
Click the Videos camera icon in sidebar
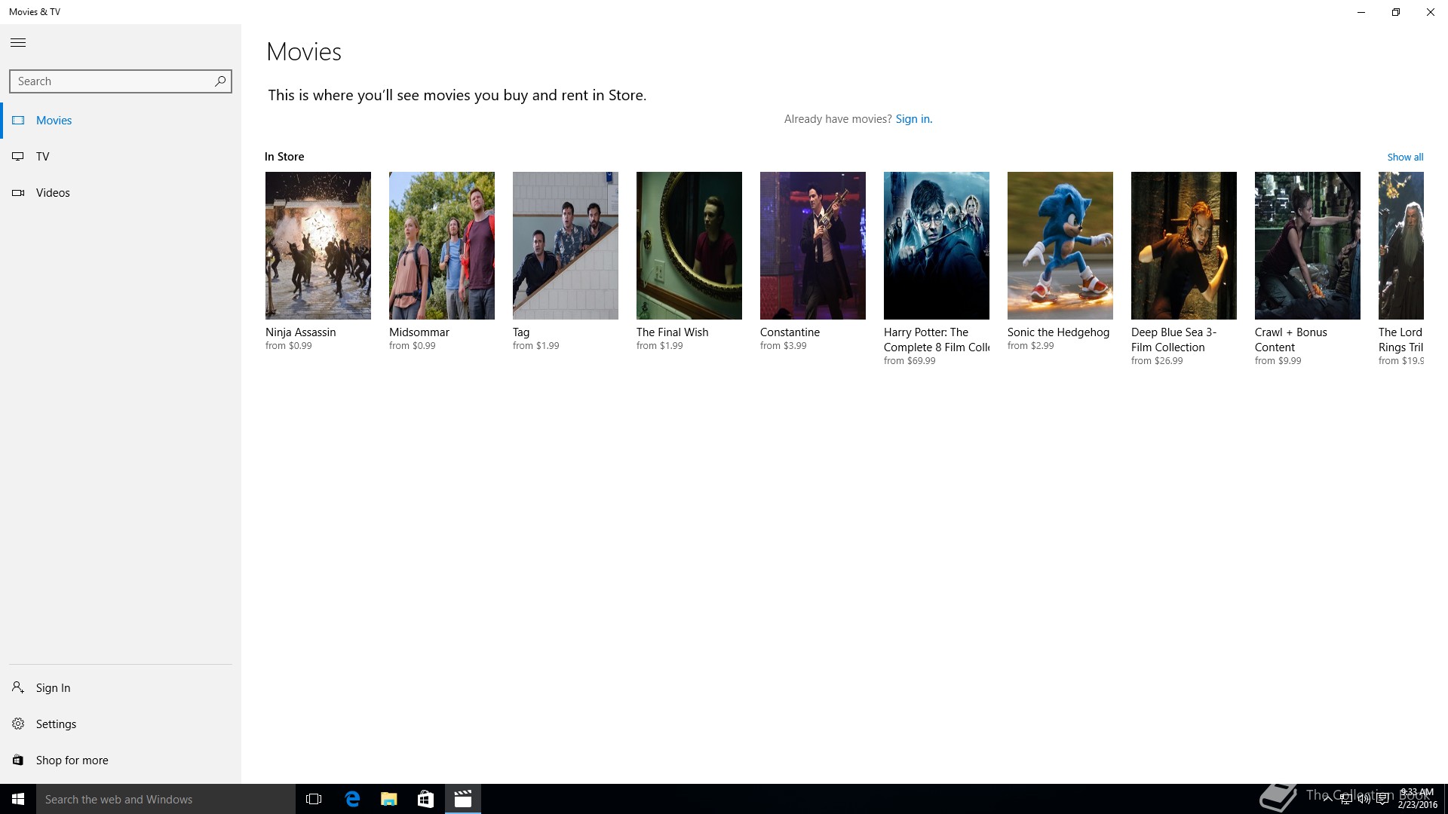coord(18,193)
